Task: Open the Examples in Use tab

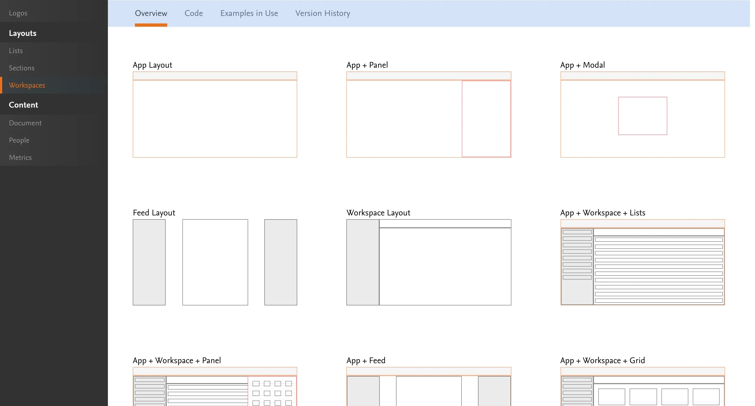Action: pos(249,13)
